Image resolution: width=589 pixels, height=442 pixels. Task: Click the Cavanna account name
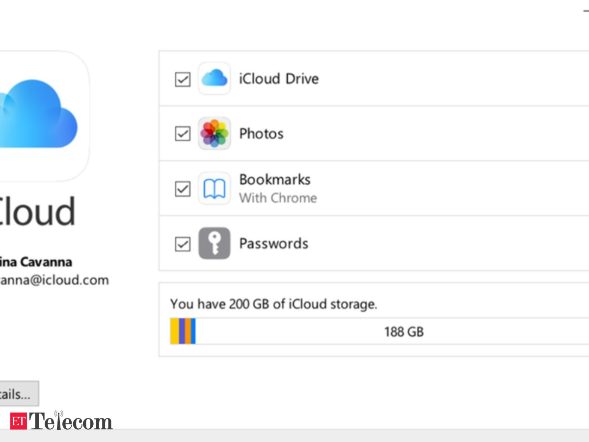pyautogui.click(x=36, y=262)
